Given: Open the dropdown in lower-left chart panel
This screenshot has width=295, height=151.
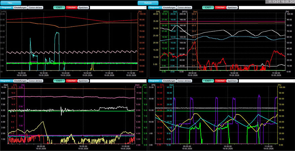Looking at the screenshot, I should pyautogui.click(x=118, y=81).
